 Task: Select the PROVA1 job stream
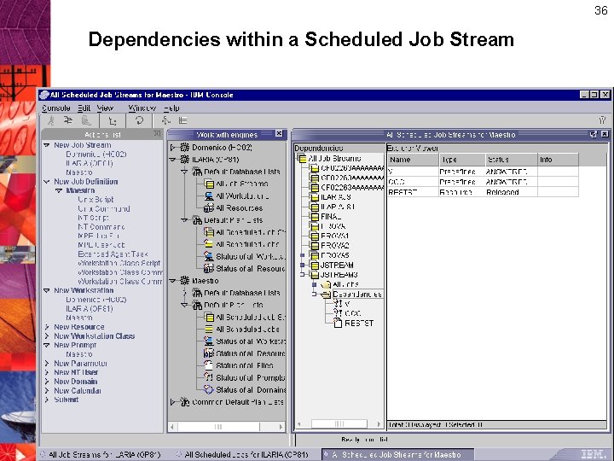(x=334, y=236)
